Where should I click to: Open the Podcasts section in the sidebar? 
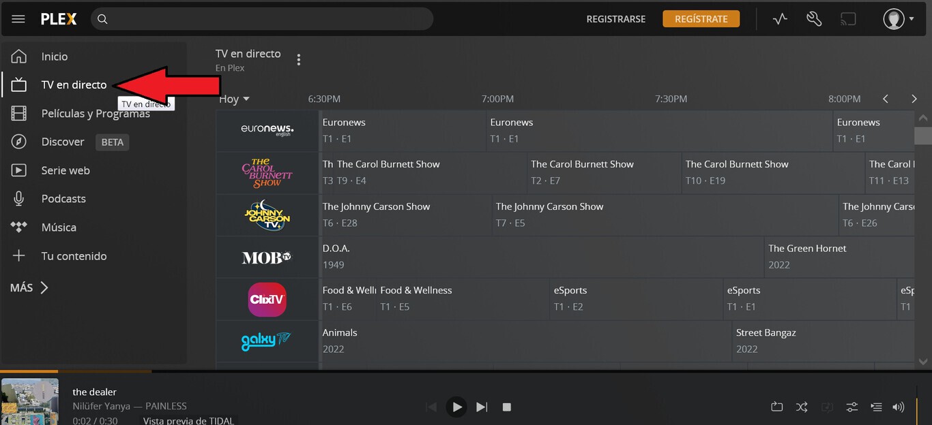(x=63, y=198)
